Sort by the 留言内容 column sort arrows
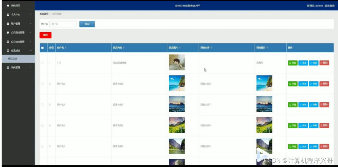This screenshot has height=167, width=338. (124, 48)
